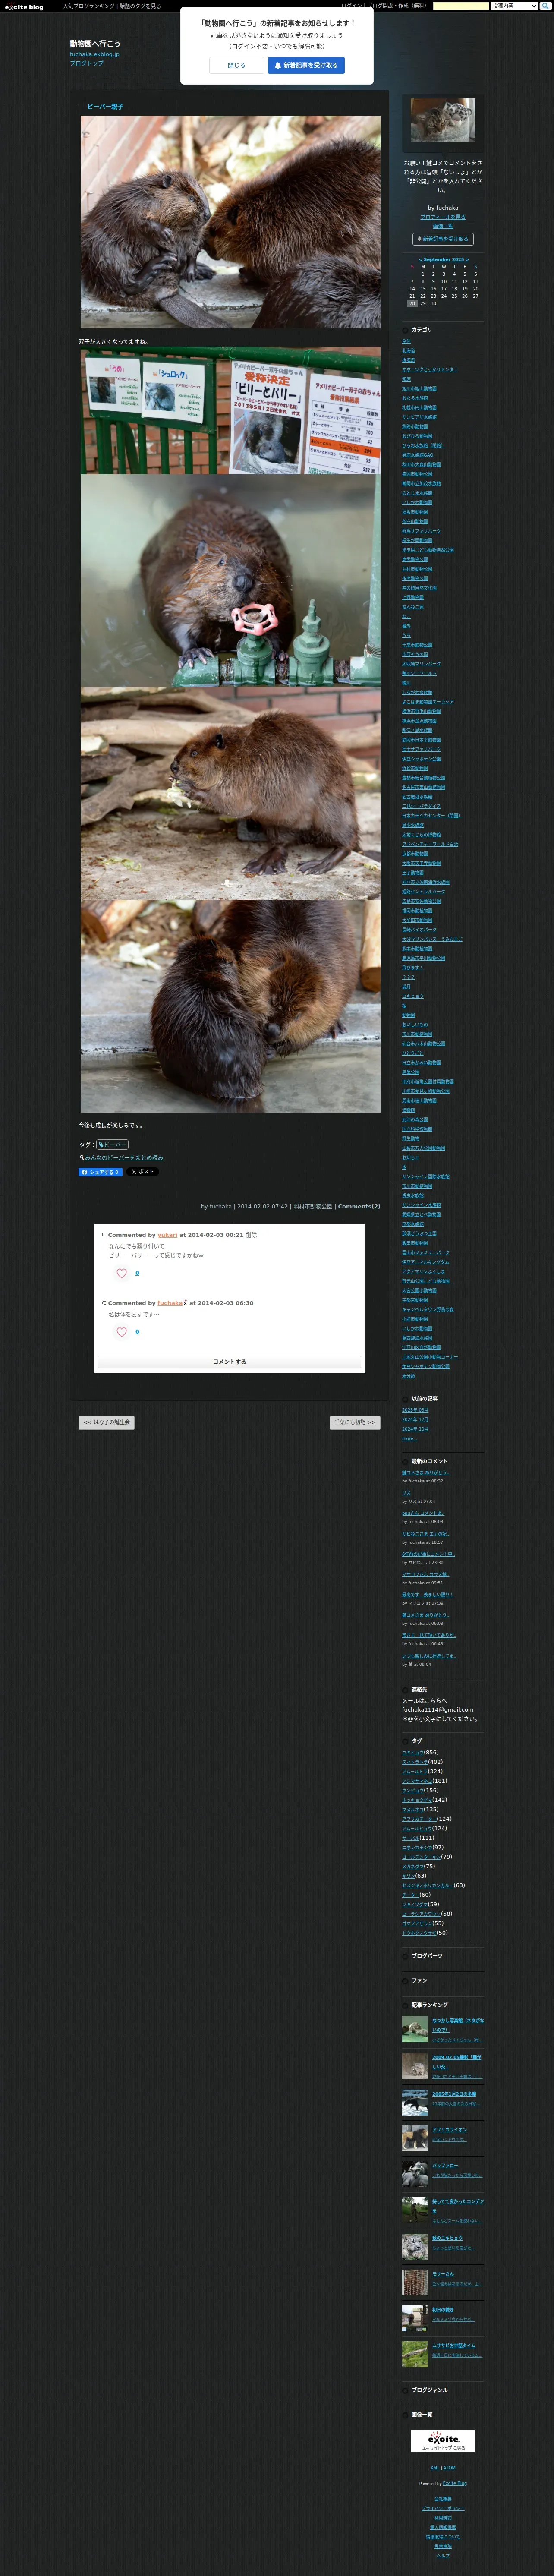The height and width of the screenshot is (2576, 554).
Task: Go to next post 千葉にも初雪
Action: tap(355, 1422)
